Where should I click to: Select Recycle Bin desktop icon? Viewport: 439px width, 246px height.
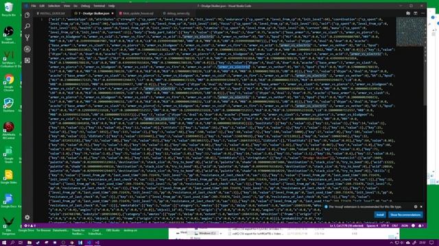(x=9, y=9)
